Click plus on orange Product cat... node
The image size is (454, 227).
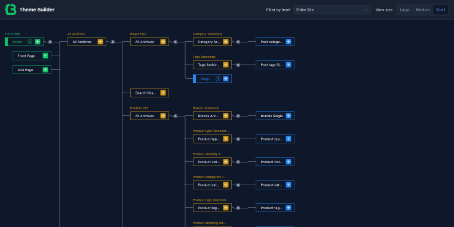[x=226, y=185]
